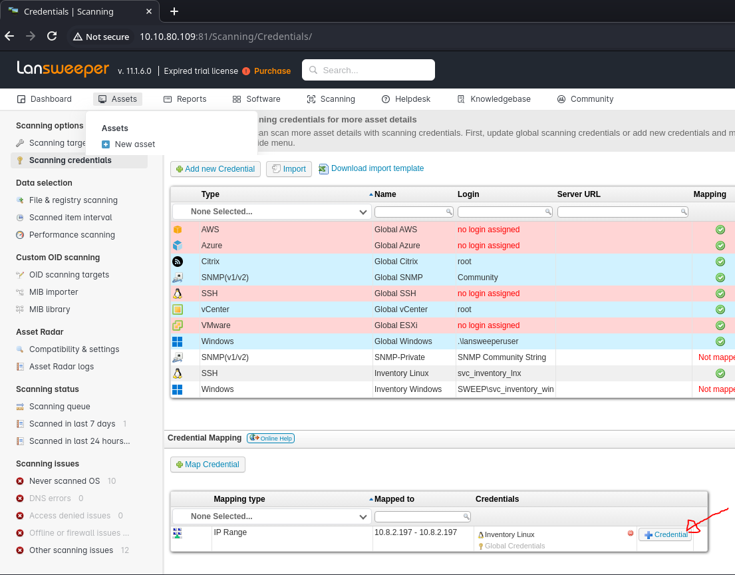Open Never scanned OS issues

[x=65, y=481]
